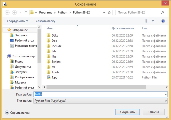Open the Упорядочить dropdown menu
Image resolution: width=171 pixels, height=120 pixels.
(x=17, y=21)
